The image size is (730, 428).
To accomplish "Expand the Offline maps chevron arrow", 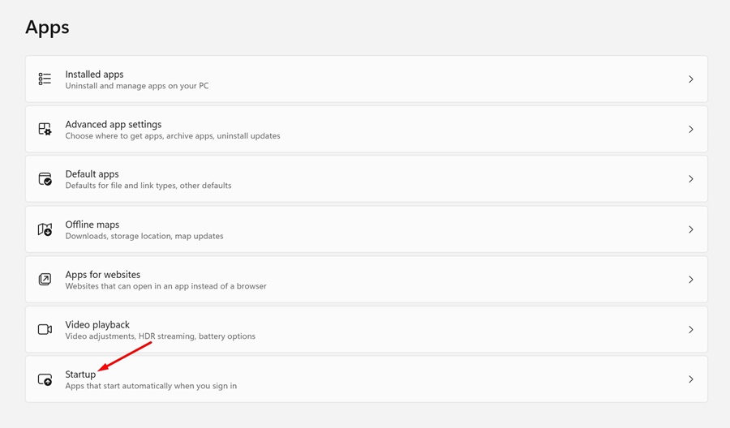I will pos(691,229).
